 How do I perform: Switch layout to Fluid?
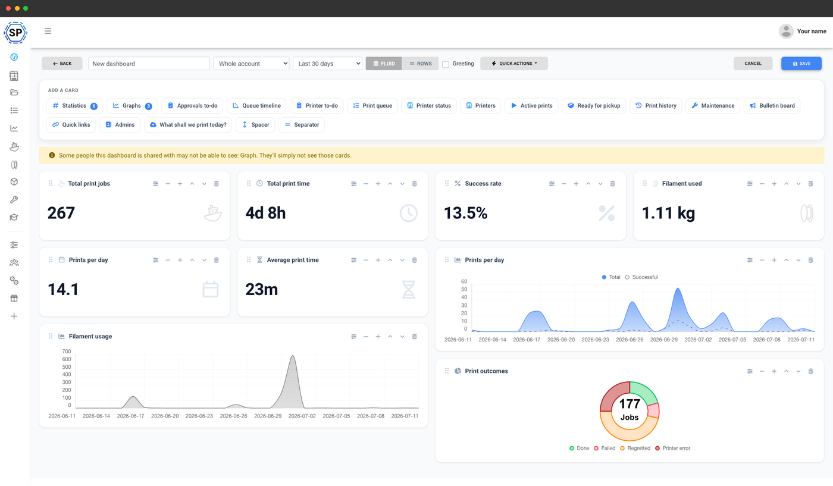coord(384,64)
